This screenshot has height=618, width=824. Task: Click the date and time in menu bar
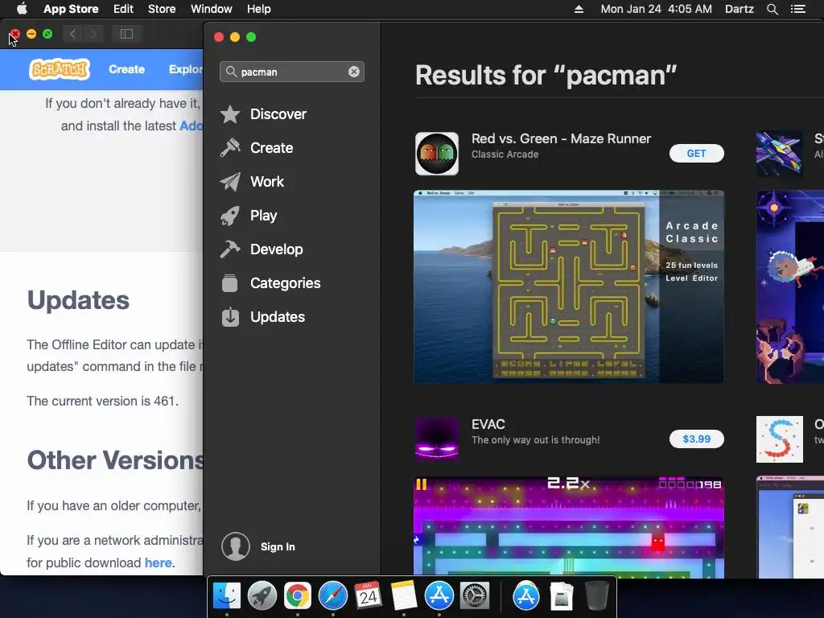pyautogui.click(x=657, y=9)
